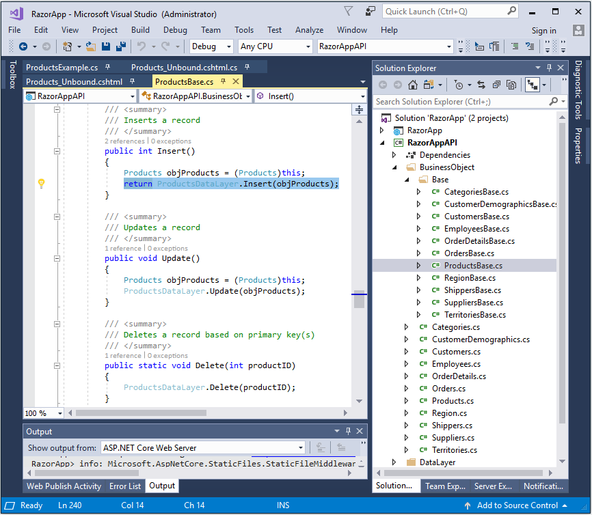The height and width of the screenshot is (515, 592).
Task: Collapse the Insert() method outline
Action: [57, 151]
